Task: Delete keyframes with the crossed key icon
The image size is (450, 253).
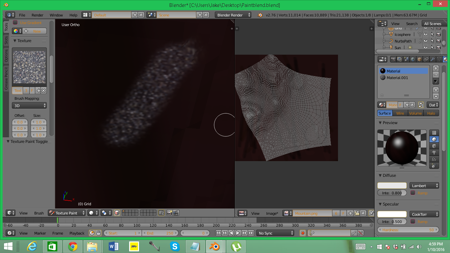Action: (x=360, y=233)
